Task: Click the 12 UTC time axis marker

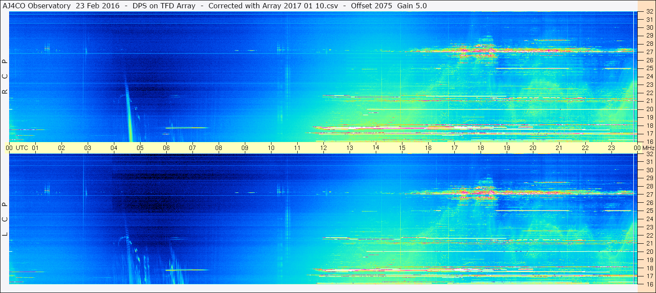Action: [323, 148]
